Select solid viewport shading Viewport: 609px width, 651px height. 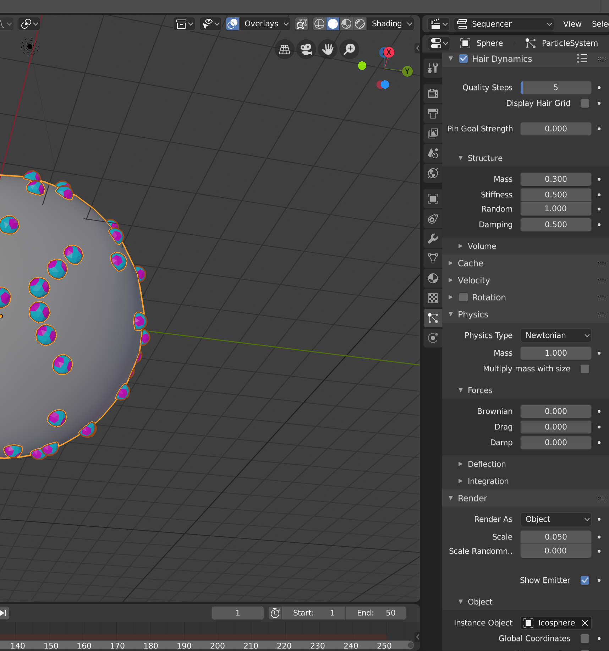[x=333, y=24]
